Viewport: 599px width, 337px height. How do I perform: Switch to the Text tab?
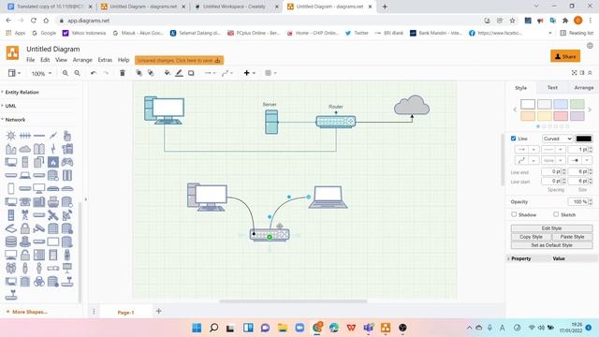click(552, 87)
